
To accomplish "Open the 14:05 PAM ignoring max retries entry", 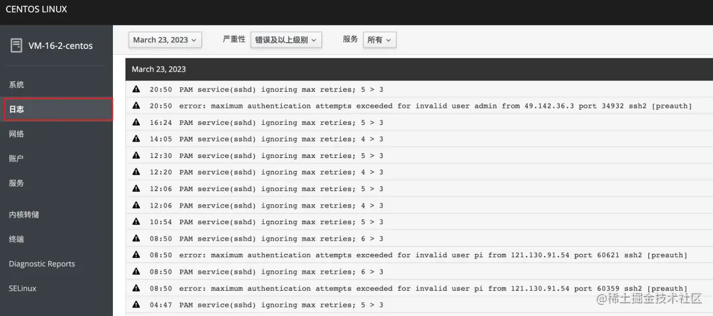I will tap(419, 139).
